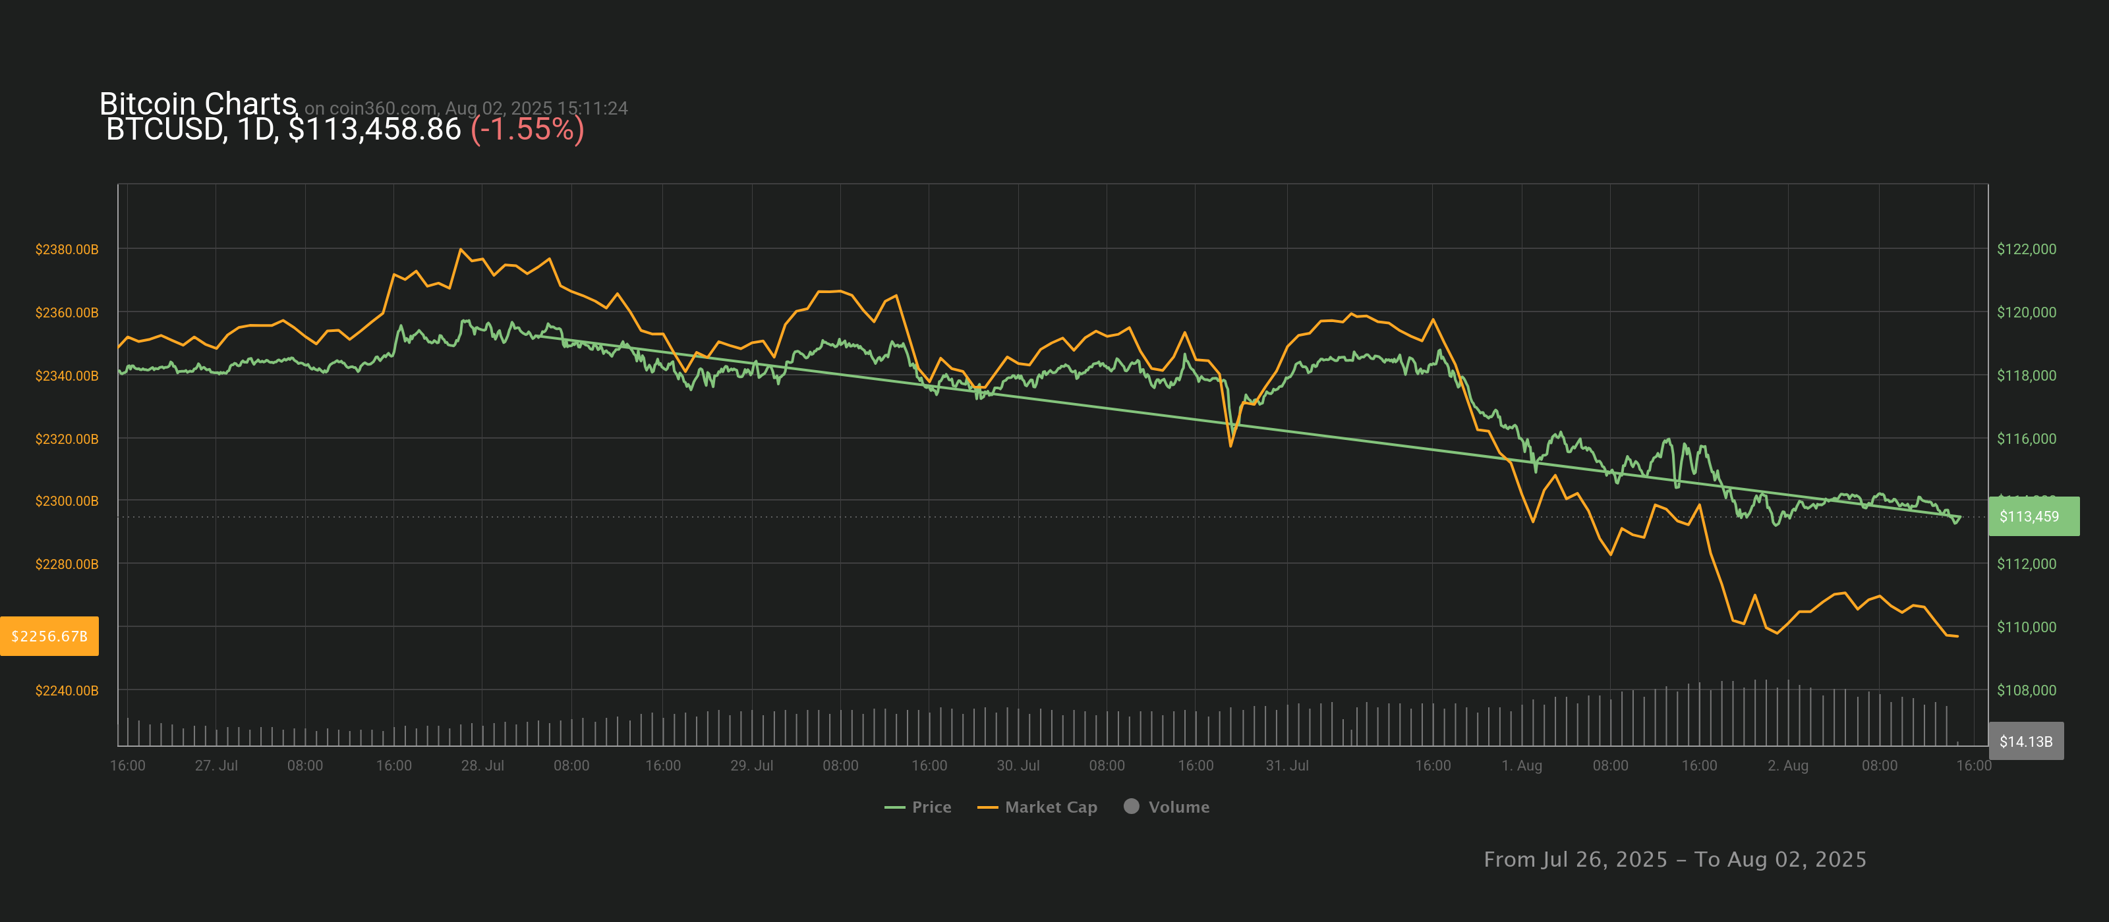Screen dimensions: 2109x922
Task: Click the $2320.00B left axis label
Action: pos(67,439)
